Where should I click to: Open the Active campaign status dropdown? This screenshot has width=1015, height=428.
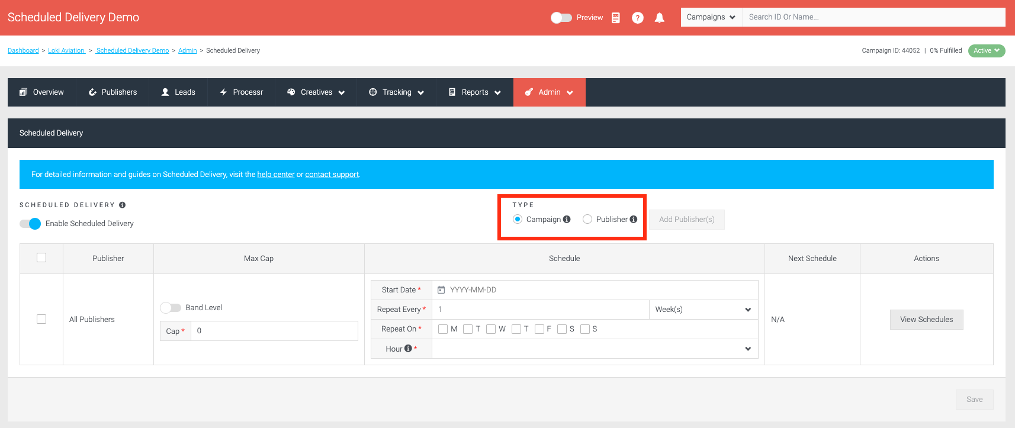point(987,51)
